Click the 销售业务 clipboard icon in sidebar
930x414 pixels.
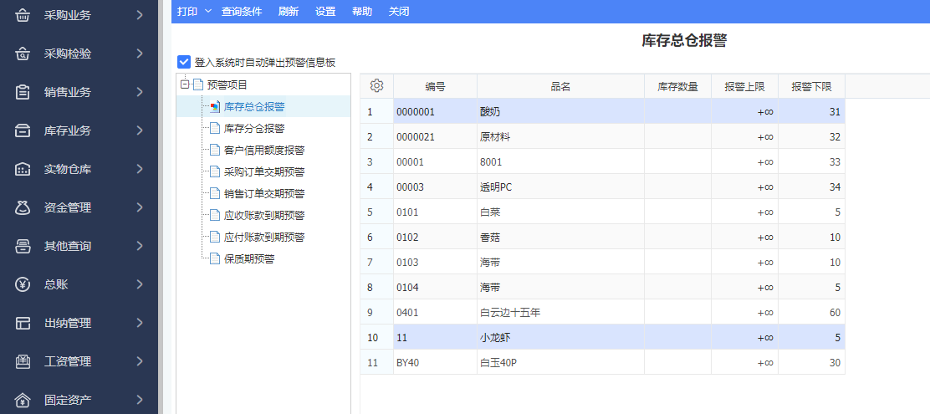tap(23, 92)
